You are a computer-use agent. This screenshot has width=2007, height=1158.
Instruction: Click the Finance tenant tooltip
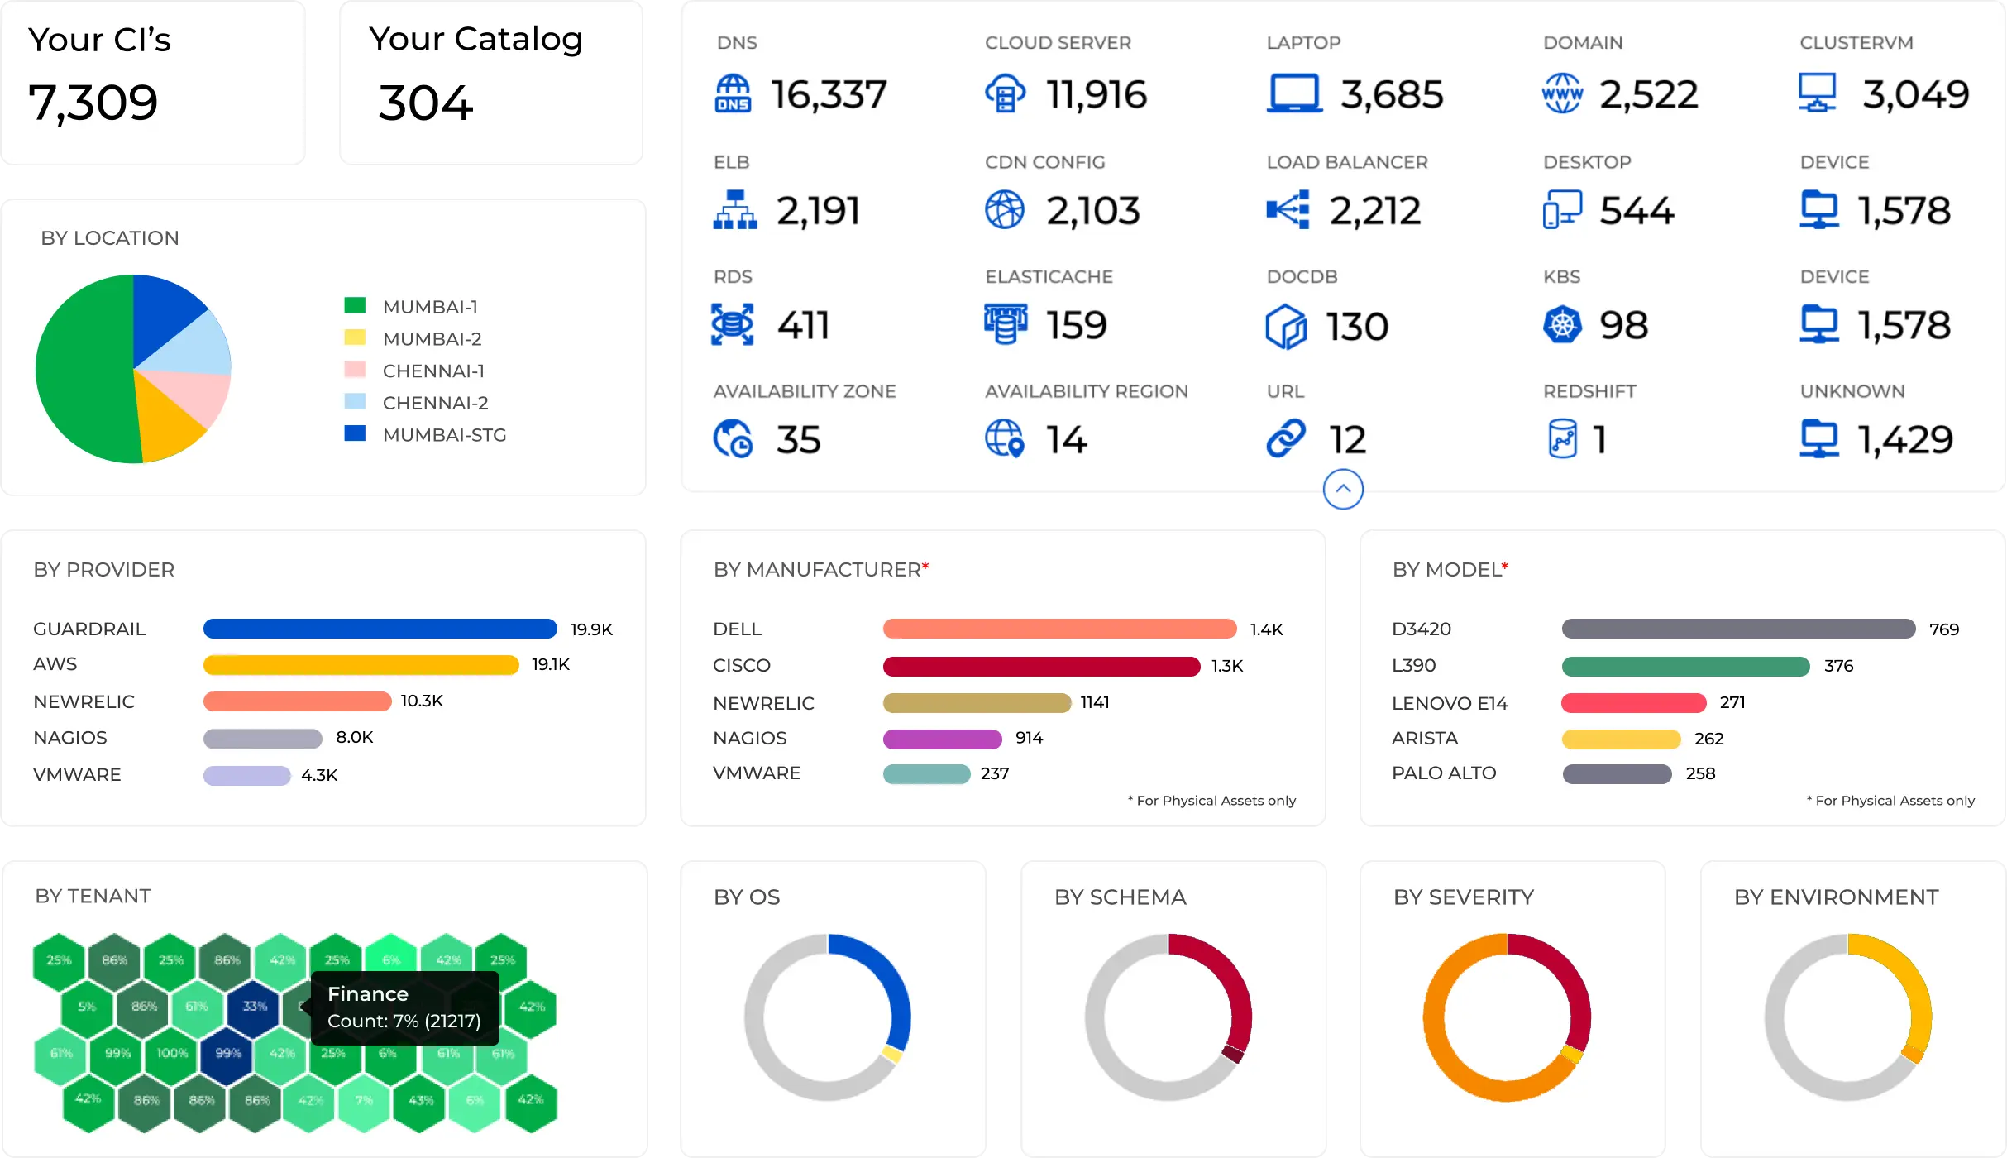(404, 1007)
